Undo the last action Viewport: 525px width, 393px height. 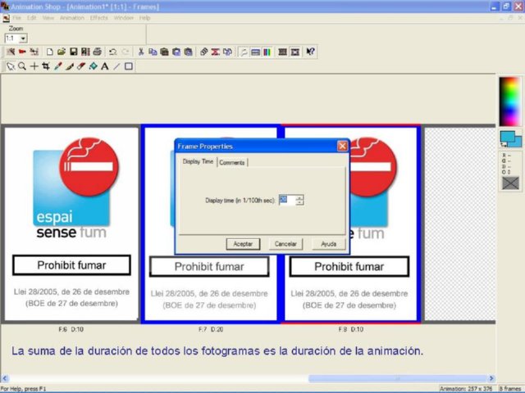(113, 52)
